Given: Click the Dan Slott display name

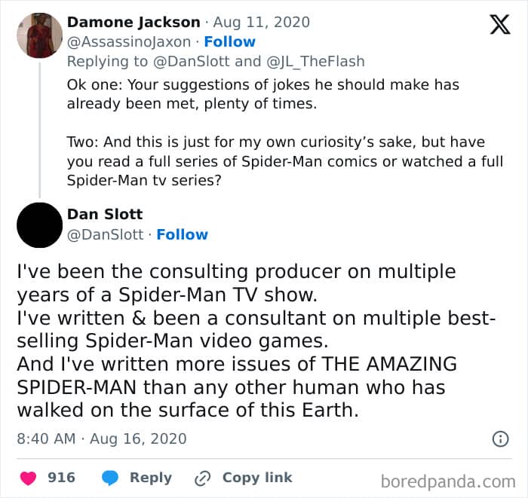Looking at the screenshot, I should [x=106, y=215].
